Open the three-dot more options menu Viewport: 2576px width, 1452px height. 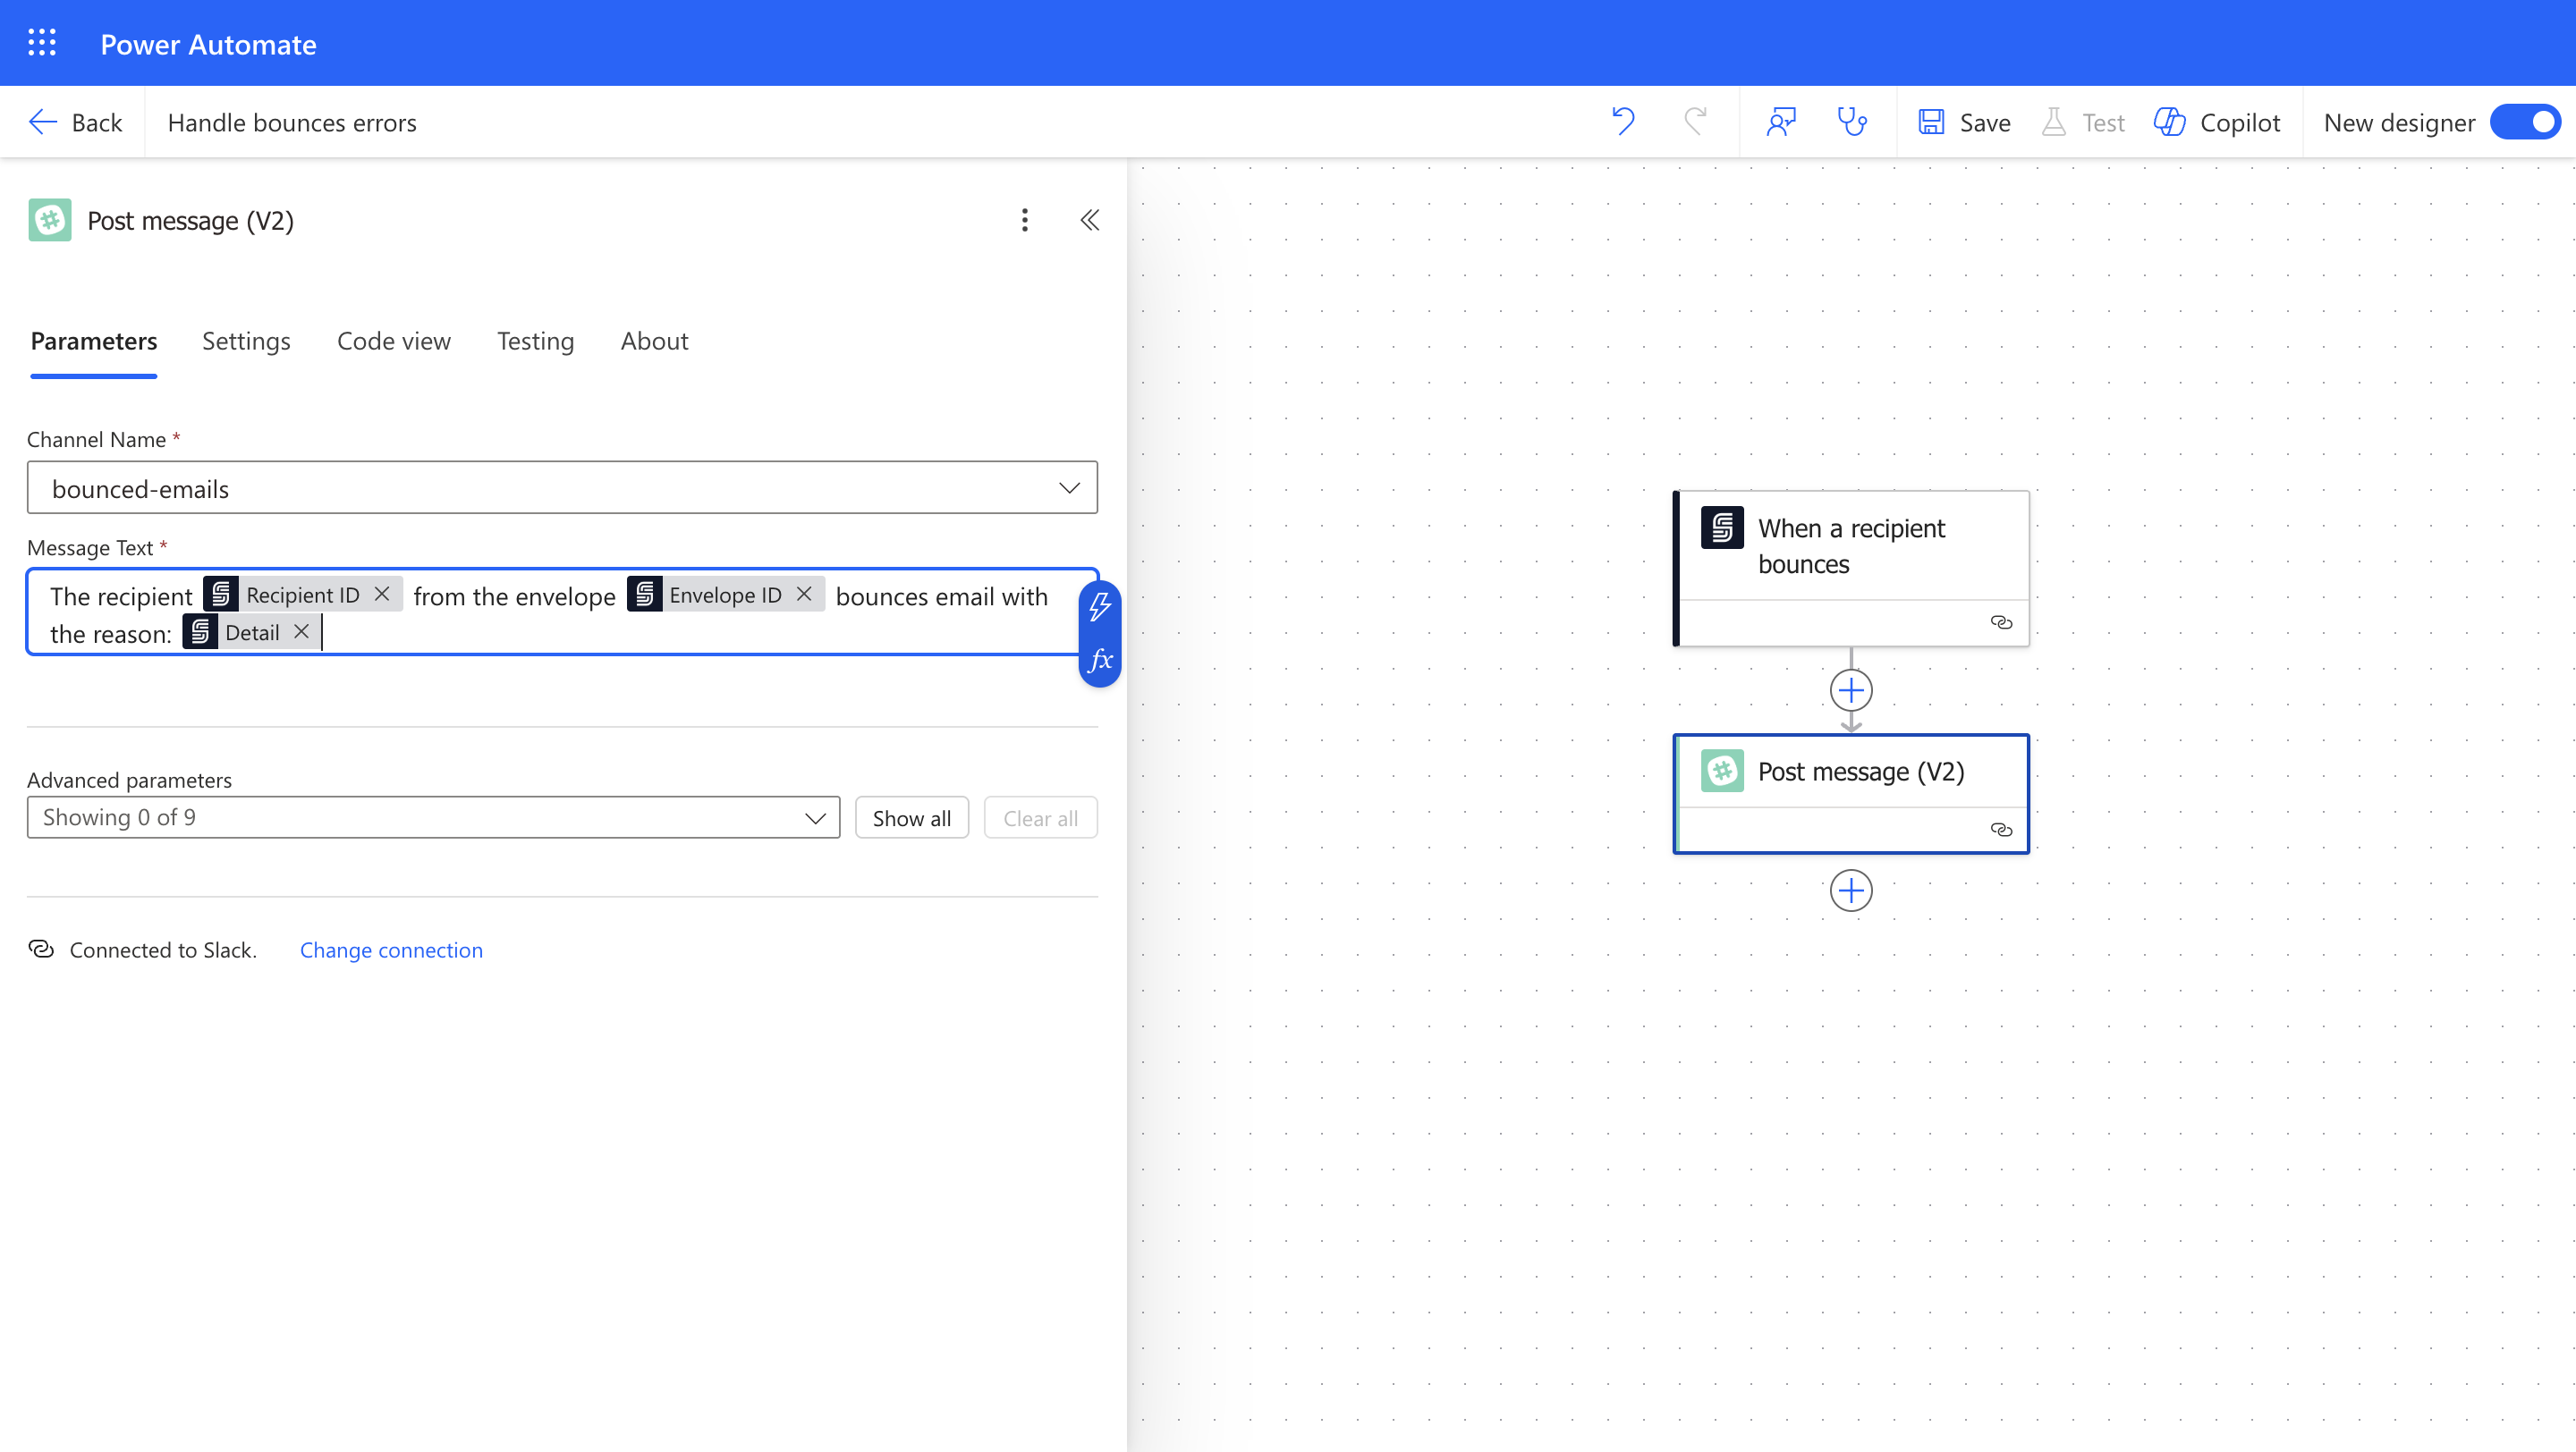1024,220
